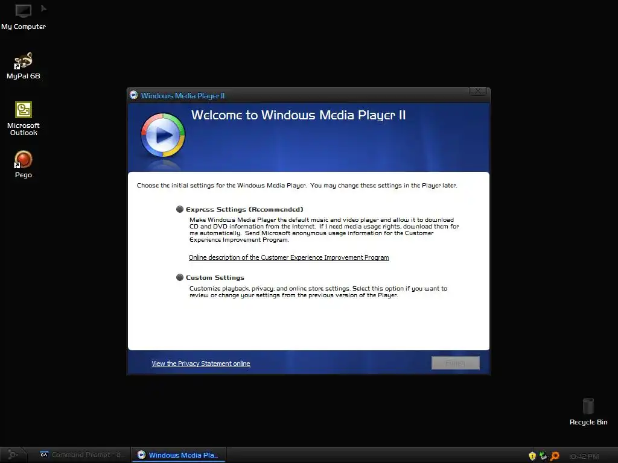618x463 pixels.
Task: Click the Make Windows Media Player default description
Action: [324, 230]
